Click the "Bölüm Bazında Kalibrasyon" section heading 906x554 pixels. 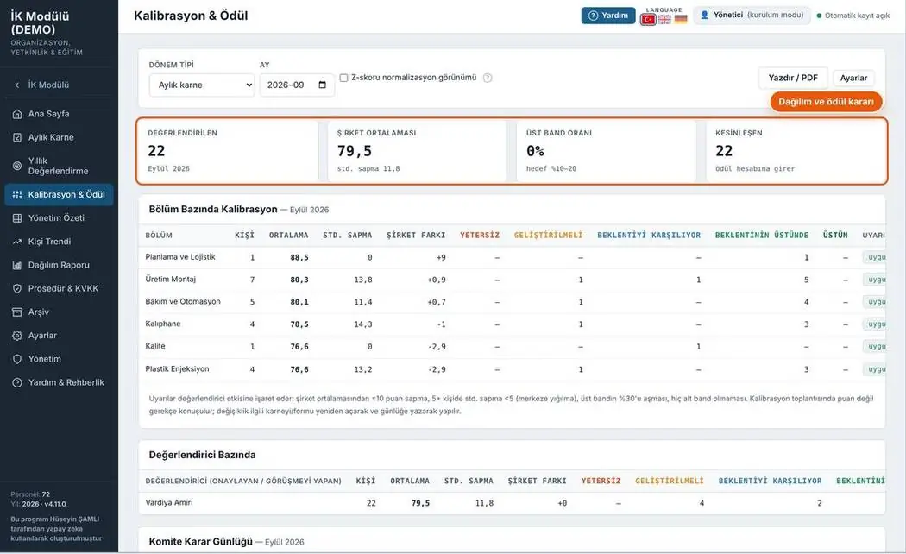pos(213,209)
